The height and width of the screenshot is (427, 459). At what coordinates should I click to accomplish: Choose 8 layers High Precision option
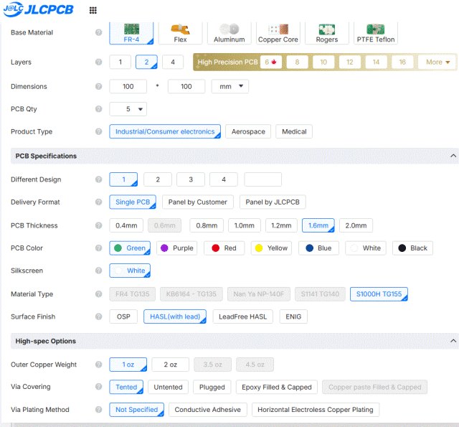click(297, 62)
